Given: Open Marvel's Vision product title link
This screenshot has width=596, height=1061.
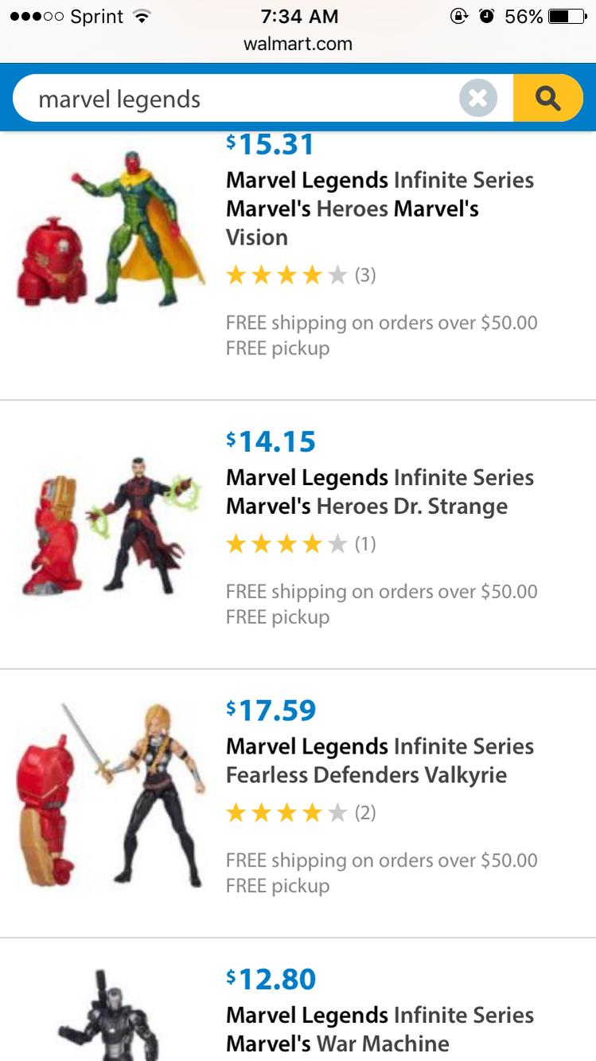Looking at the screenshot, I should [380, 209].
